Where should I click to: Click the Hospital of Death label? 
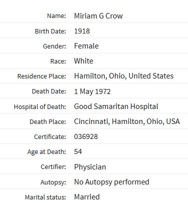[x=40, y=107]
